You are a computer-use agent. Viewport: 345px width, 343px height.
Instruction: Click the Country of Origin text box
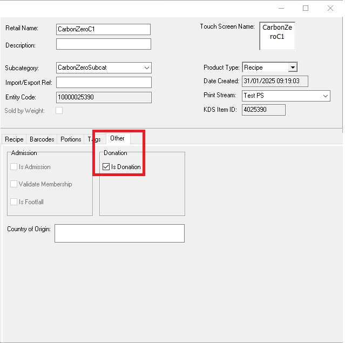pos(119,233)
